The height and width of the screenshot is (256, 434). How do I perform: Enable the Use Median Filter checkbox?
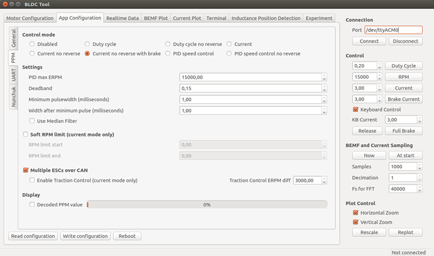point(33,121)
